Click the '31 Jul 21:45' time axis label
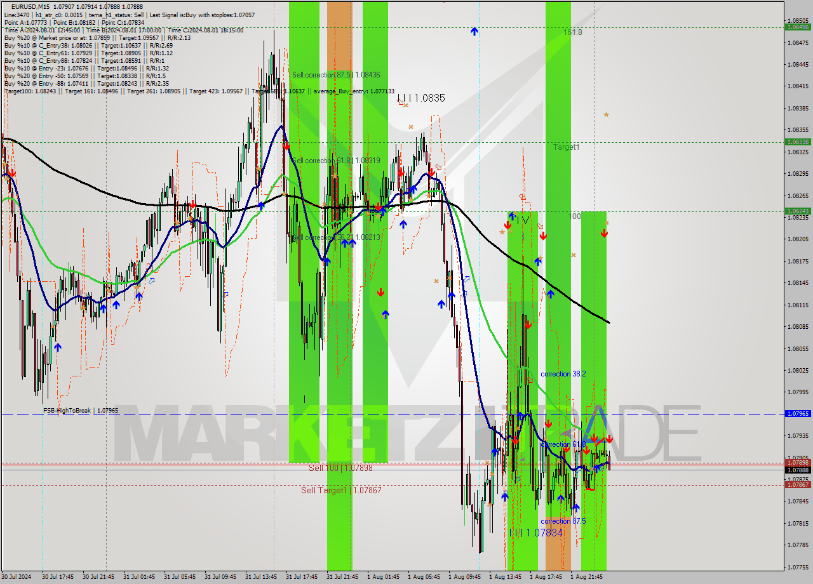 click(x=342, y=577)
